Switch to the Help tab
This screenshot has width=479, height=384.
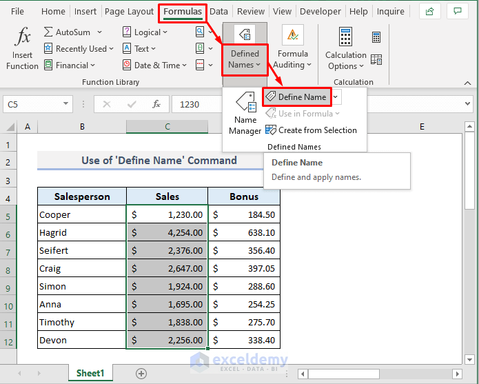358,11
